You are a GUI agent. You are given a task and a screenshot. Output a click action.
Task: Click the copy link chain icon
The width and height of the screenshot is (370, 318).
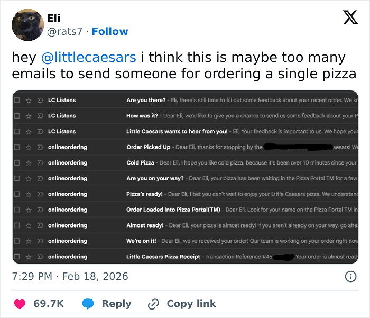pos(154,304)
